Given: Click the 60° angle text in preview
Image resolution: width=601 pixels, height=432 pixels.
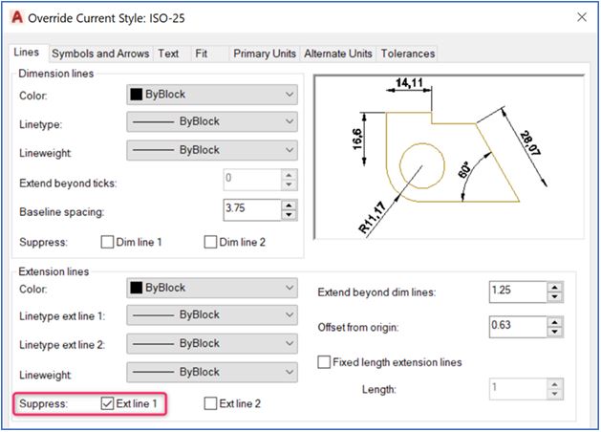Looking at the screenshot, I should click(x=464, y=170).
